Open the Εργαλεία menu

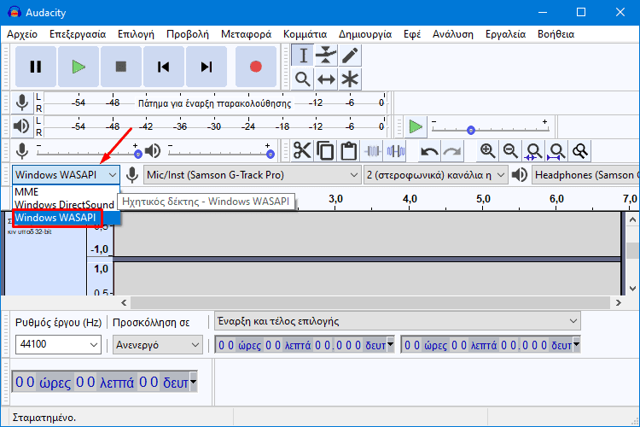(x=505, y=34)
